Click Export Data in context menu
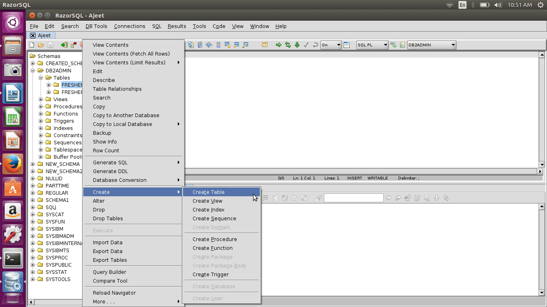Viewport: 547px width, 307px height. click(107, 251)
